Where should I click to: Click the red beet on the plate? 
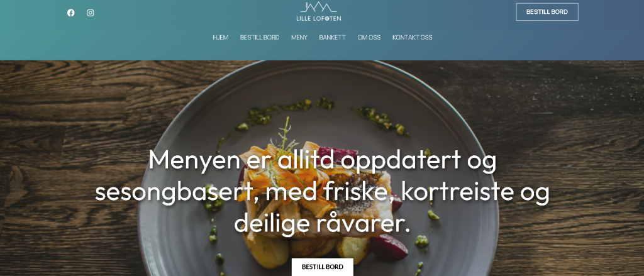tap(389, 248)
